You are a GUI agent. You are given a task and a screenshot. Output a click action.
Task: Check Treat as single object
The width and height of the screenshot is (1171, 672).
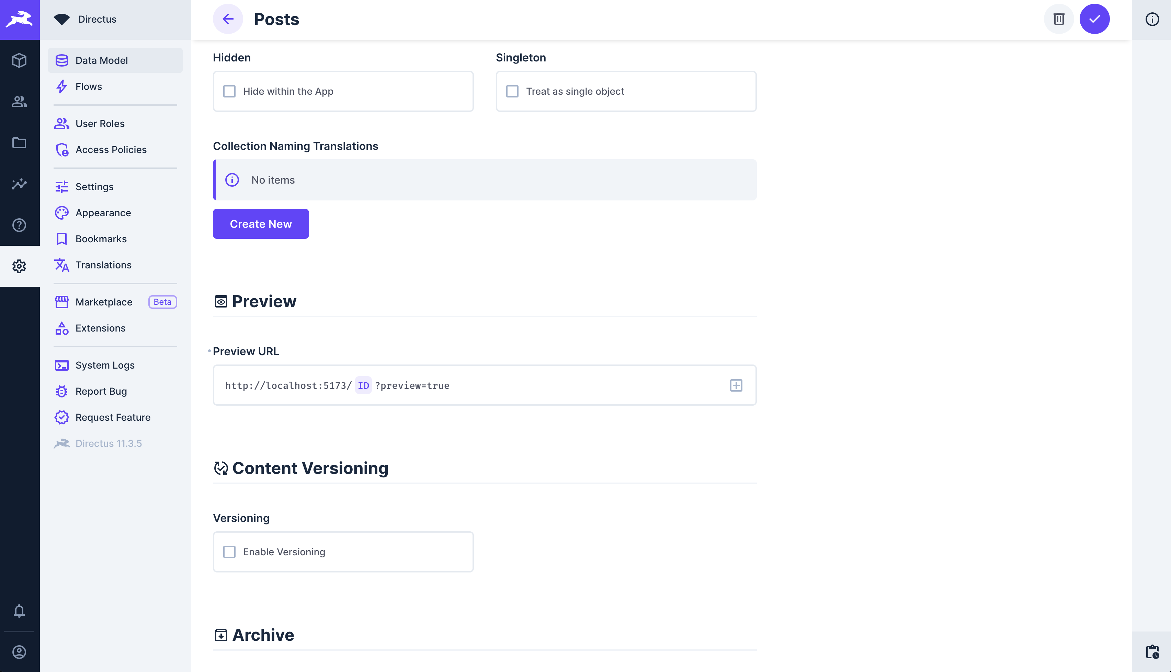[512, 91]
